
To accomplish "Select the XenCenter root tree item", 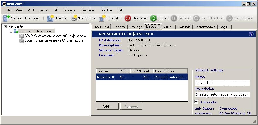I will tap(16, 26).
